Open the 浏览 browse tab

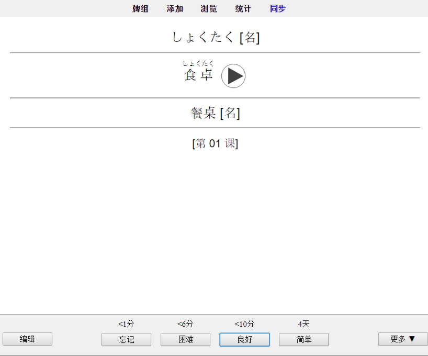[209, 9]
